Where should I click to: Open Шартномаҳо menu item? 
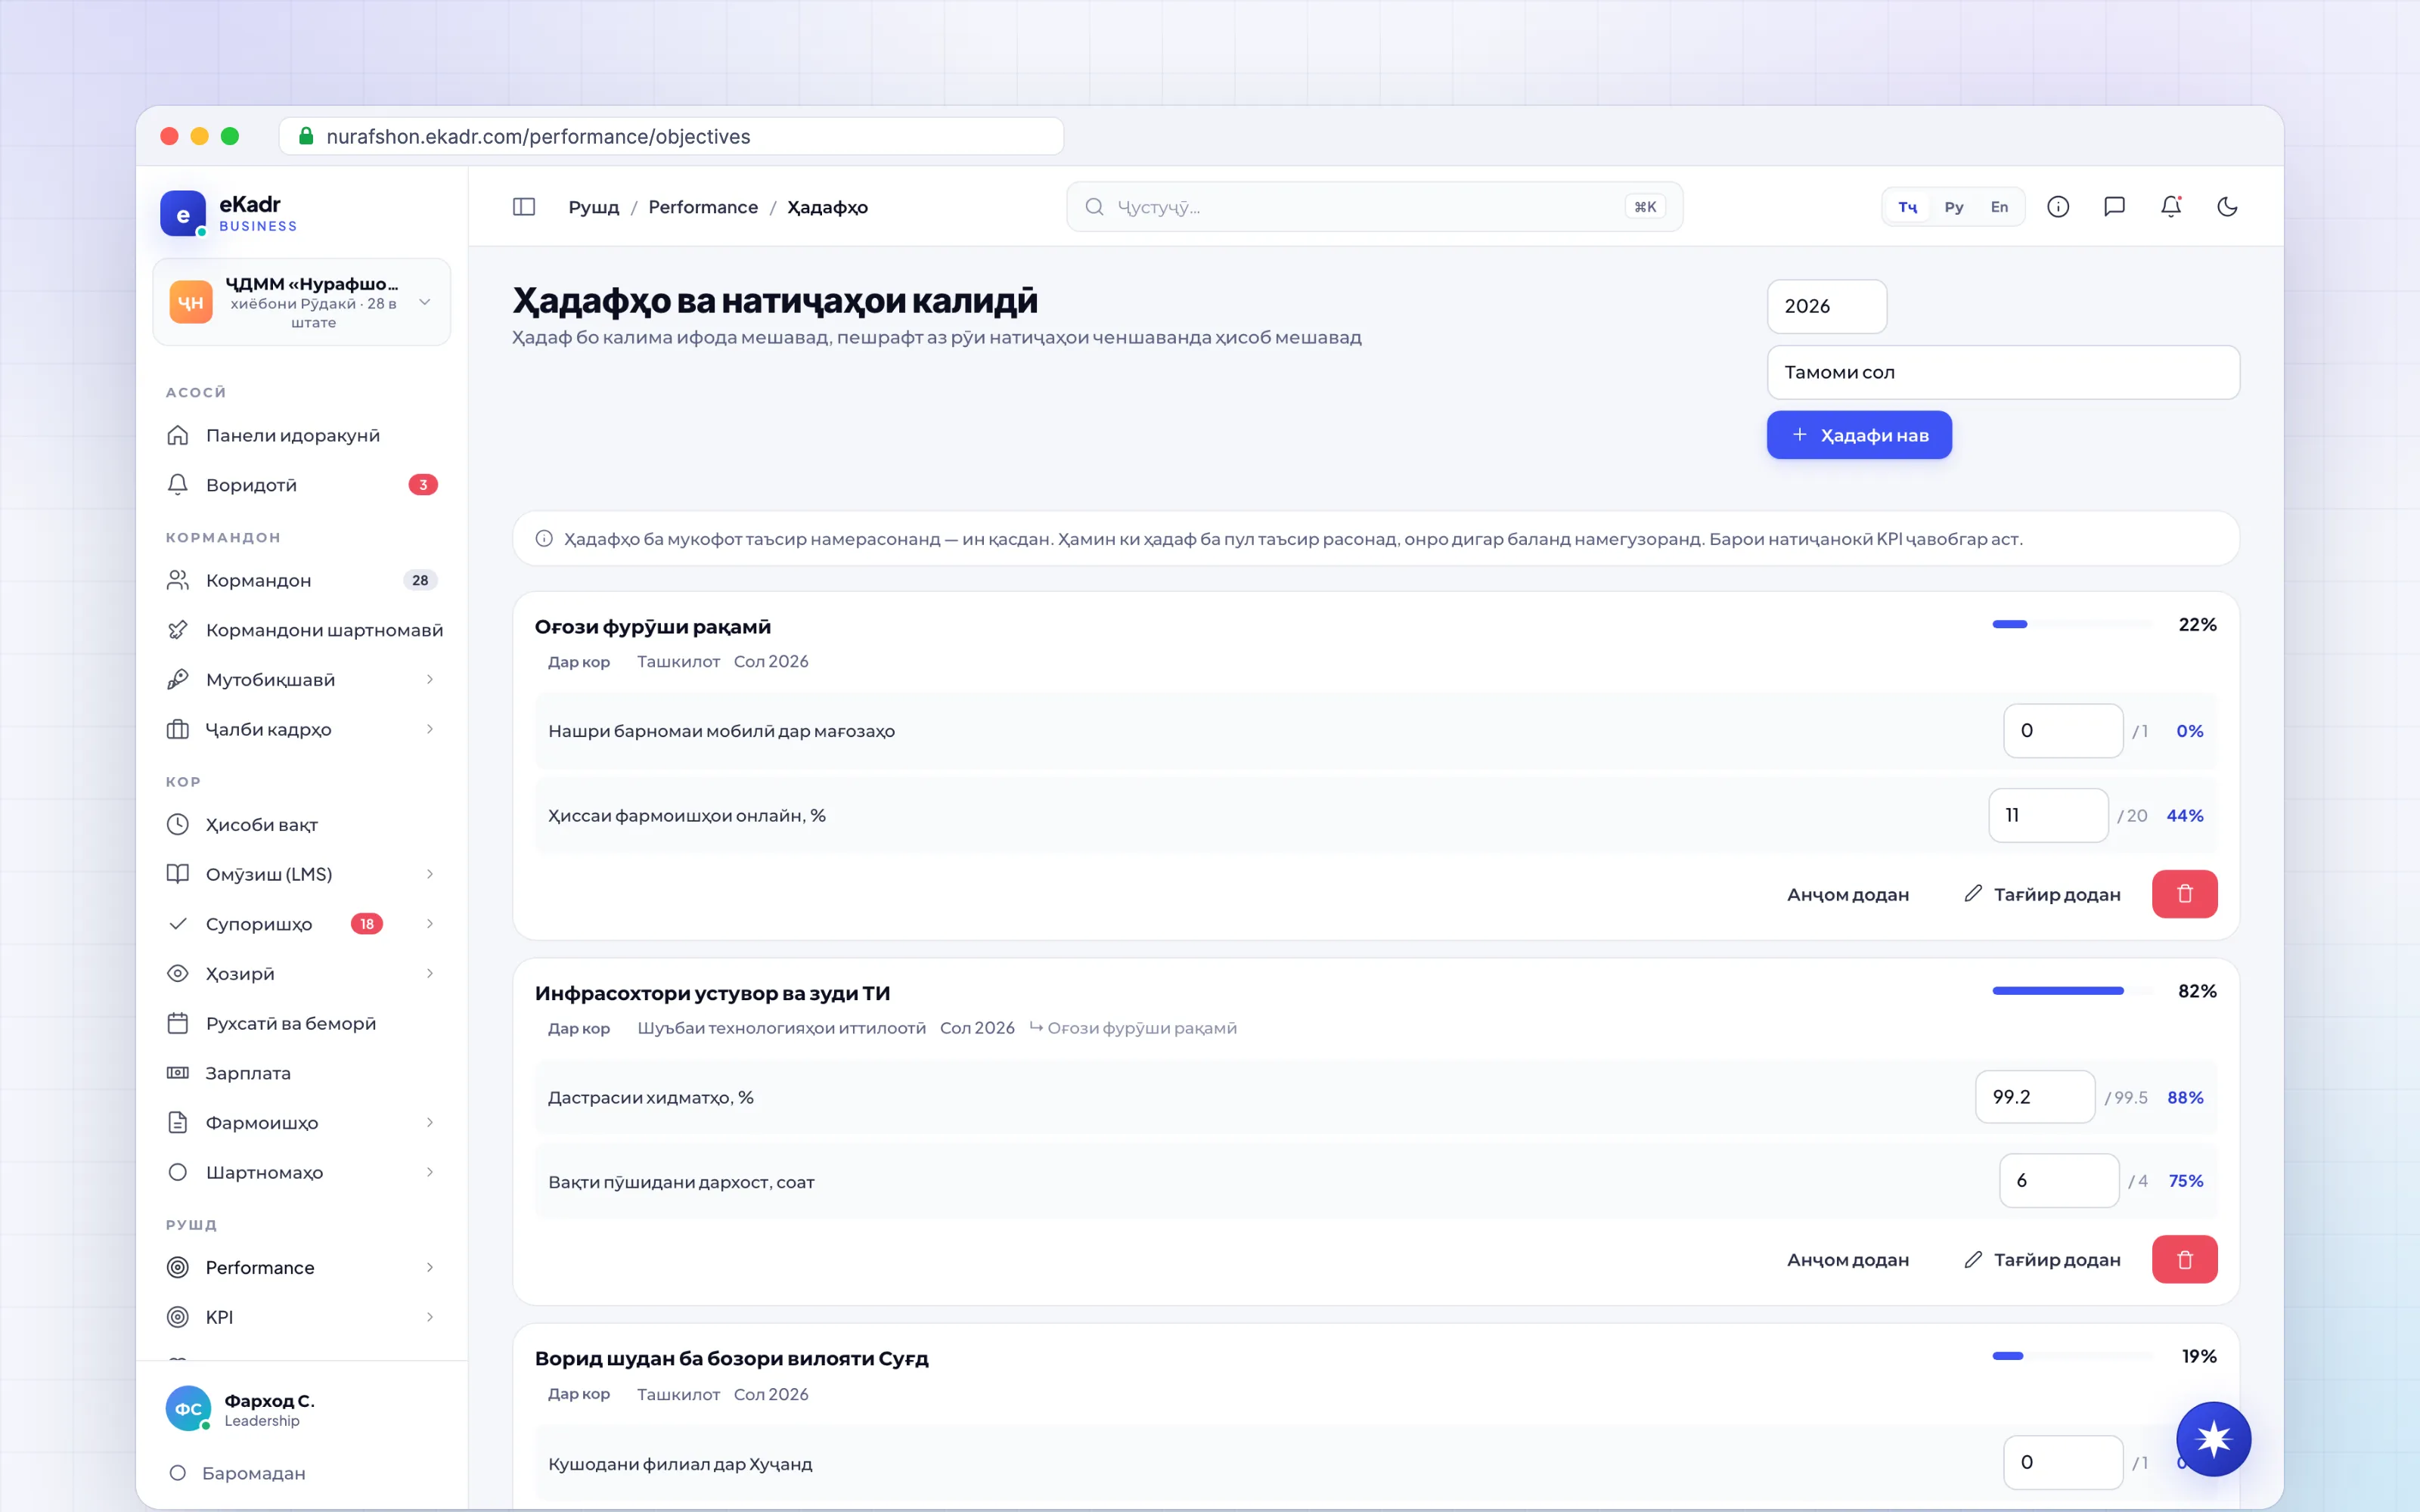[x=302, y=1172]
